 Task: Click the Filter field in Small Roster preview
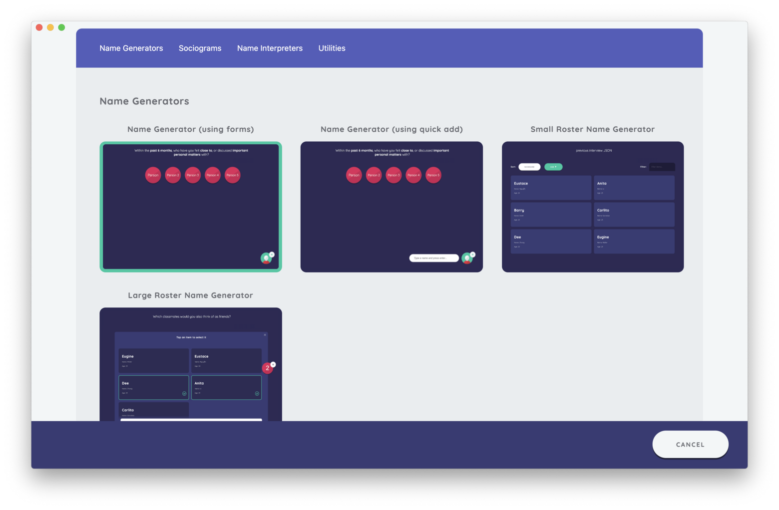pyautogui.click(x=662, y=167)
